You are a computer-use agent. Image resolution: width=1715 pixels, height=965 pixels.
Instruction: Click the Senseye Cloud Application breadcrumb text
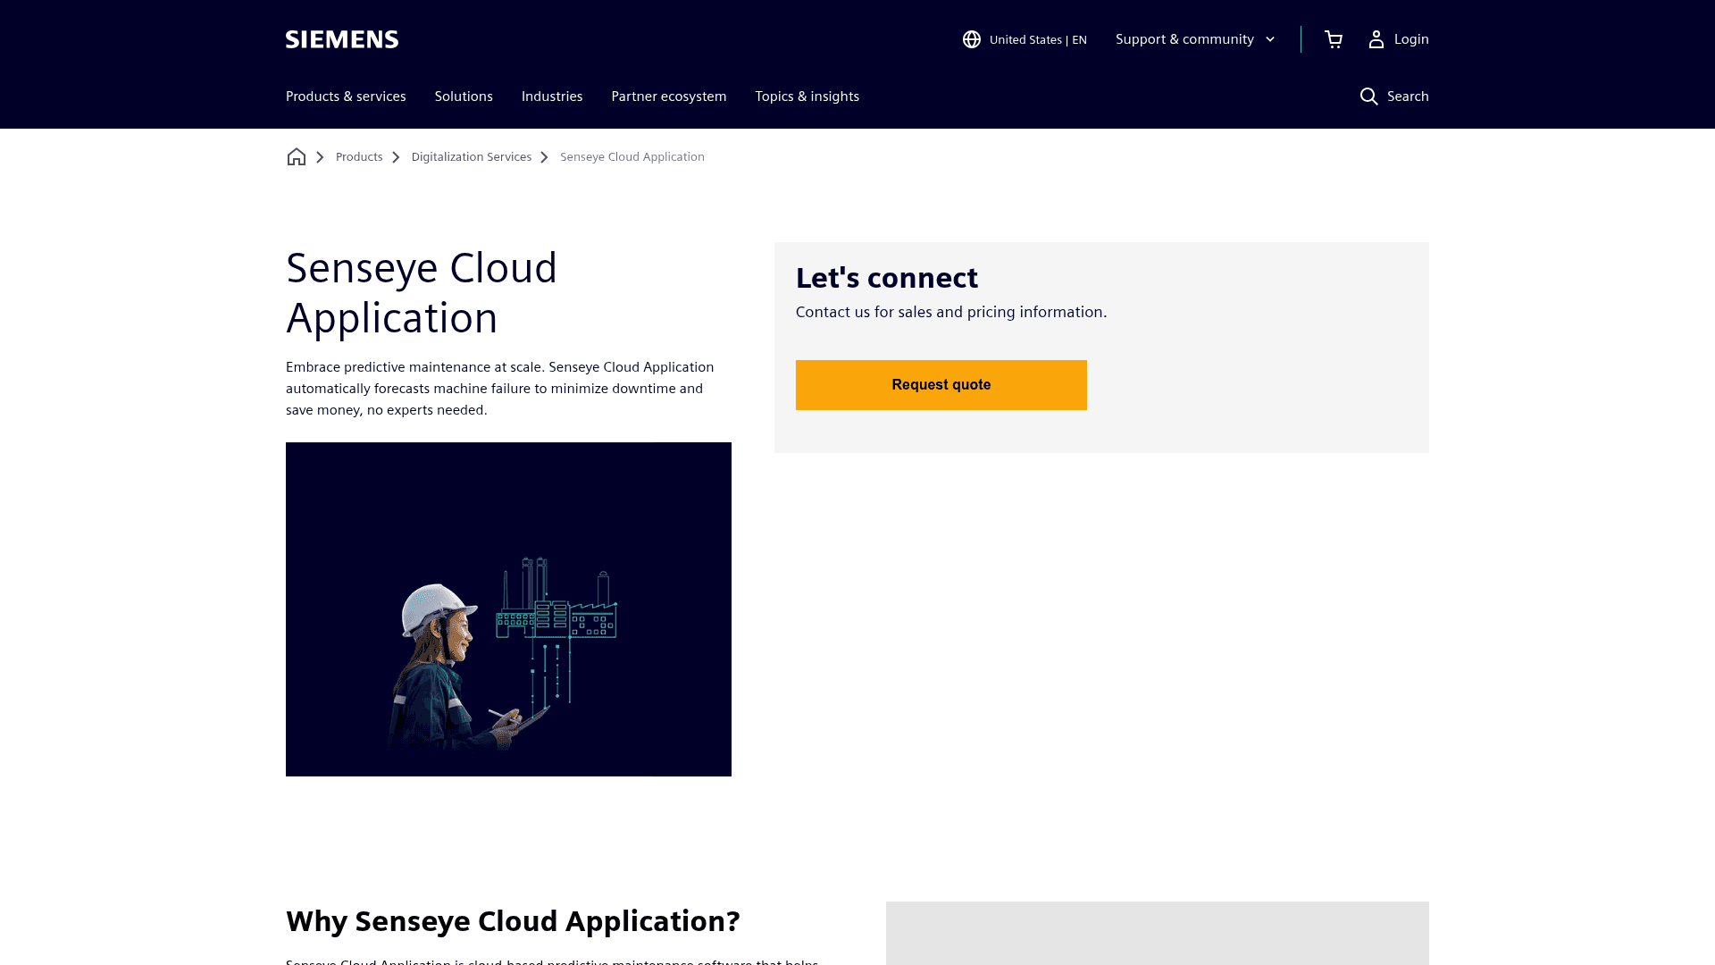(632, 157)
